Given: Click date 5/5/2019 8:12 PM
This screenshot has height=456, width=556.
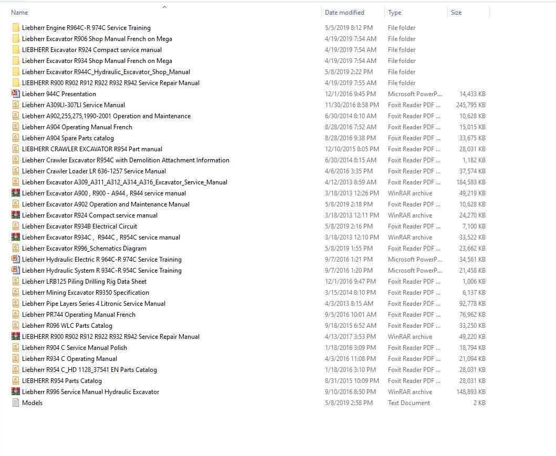Looking at the screenshot, I should click(349, 28).
